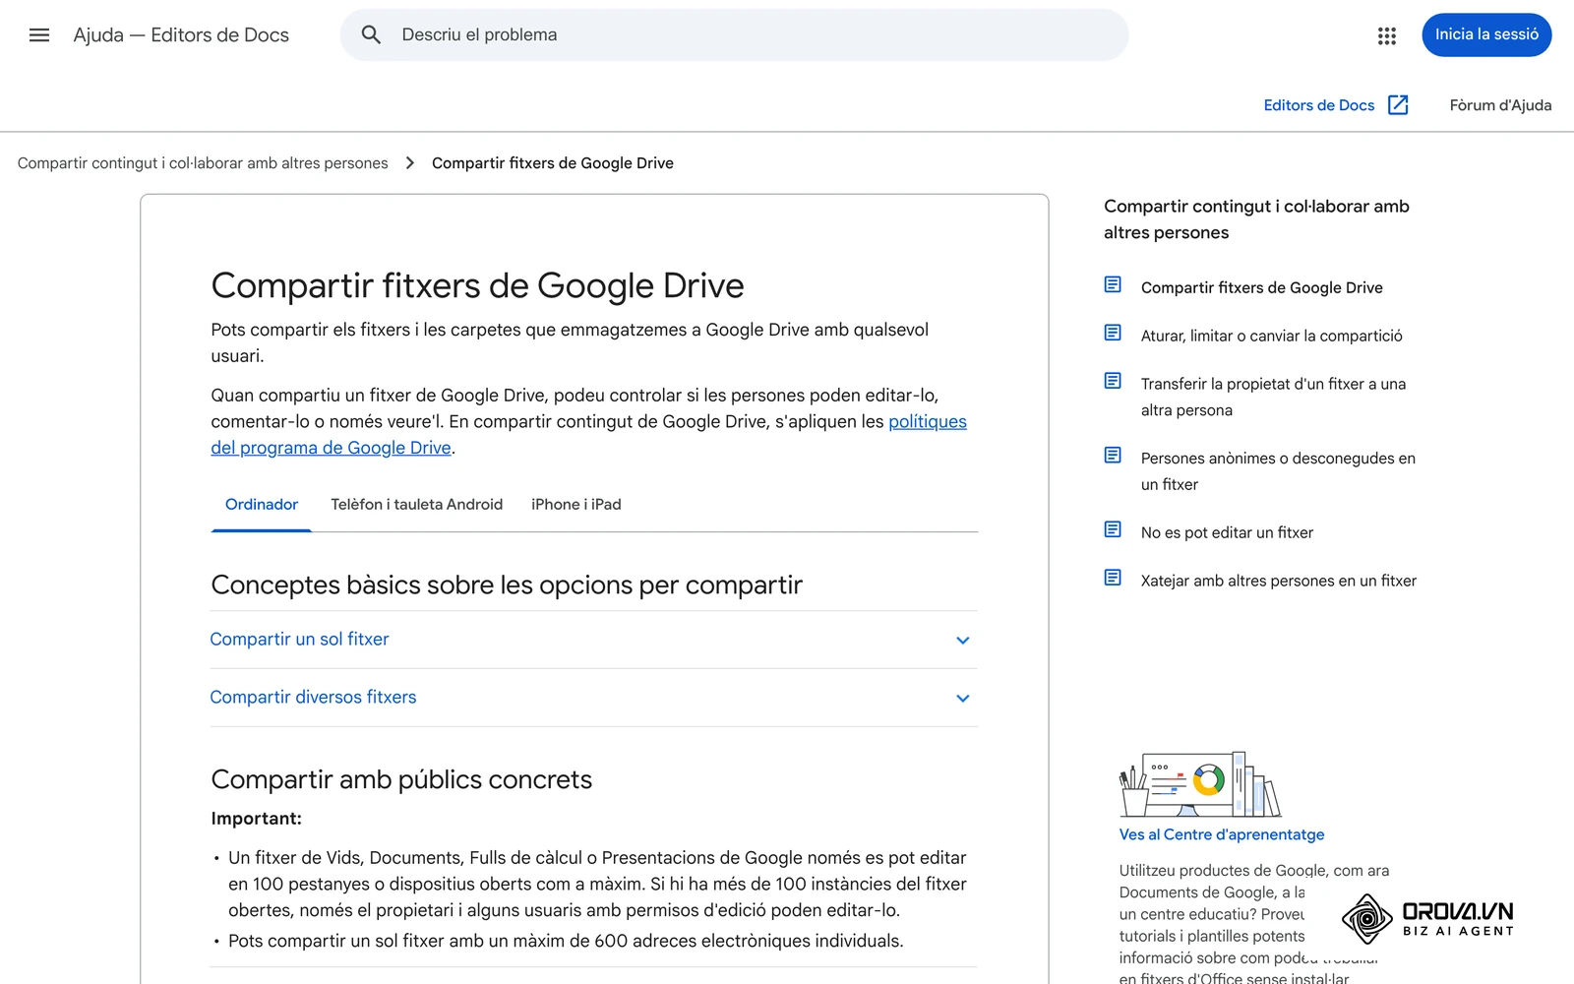The width and height of the screenshot is (1574, 984).
Task: Click Ajuda — Editors de Docs title
Action: (x=181, y=35)
